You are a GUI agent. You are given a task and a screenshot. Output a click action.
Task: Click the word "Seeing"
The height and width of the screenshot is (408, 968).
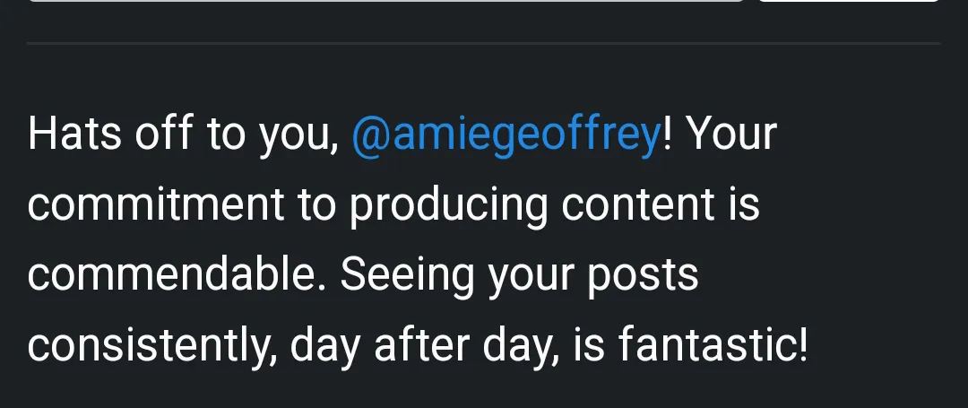pos(407,277)
